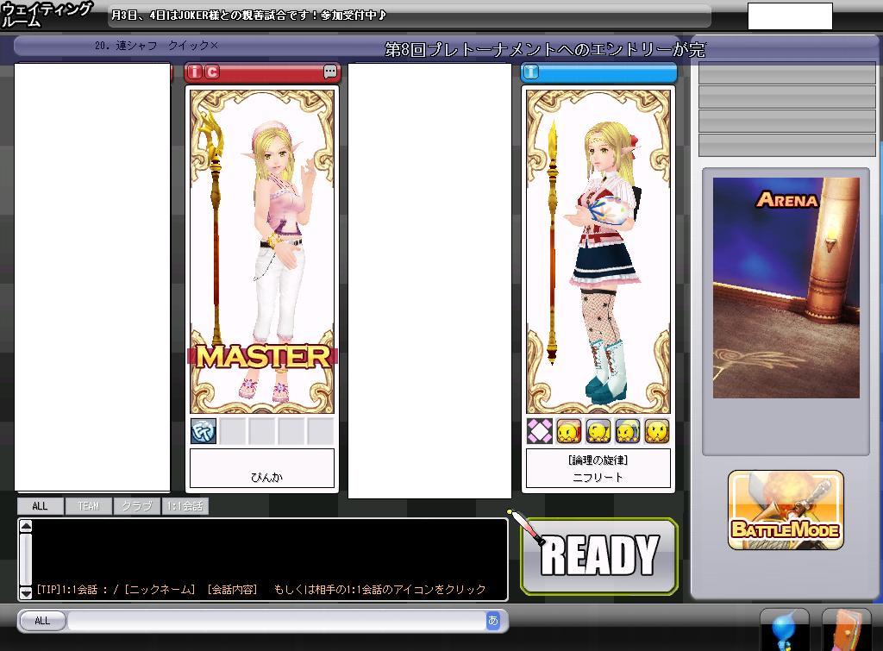Open the BattleMode selection
This screenshot has height=651, width=883.
(786, 510)
